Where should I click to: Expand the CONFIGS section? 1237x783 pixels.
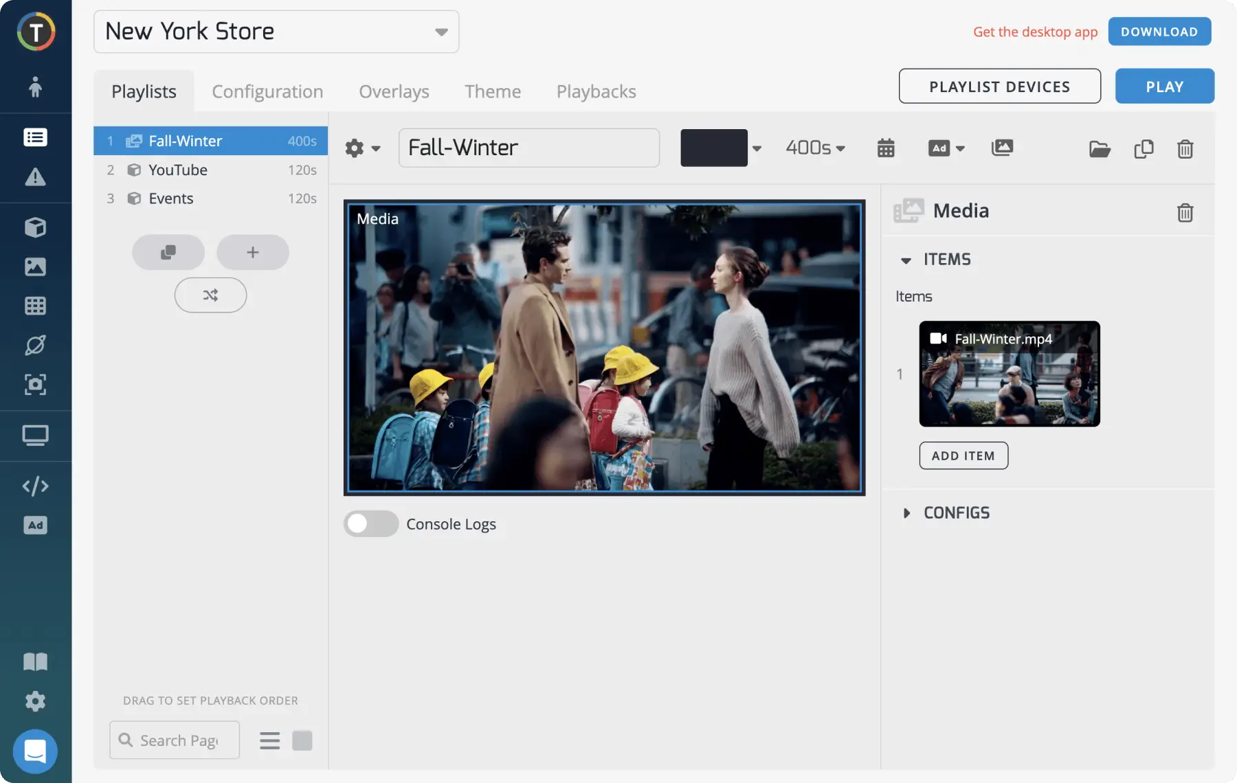tap(956, 513)
